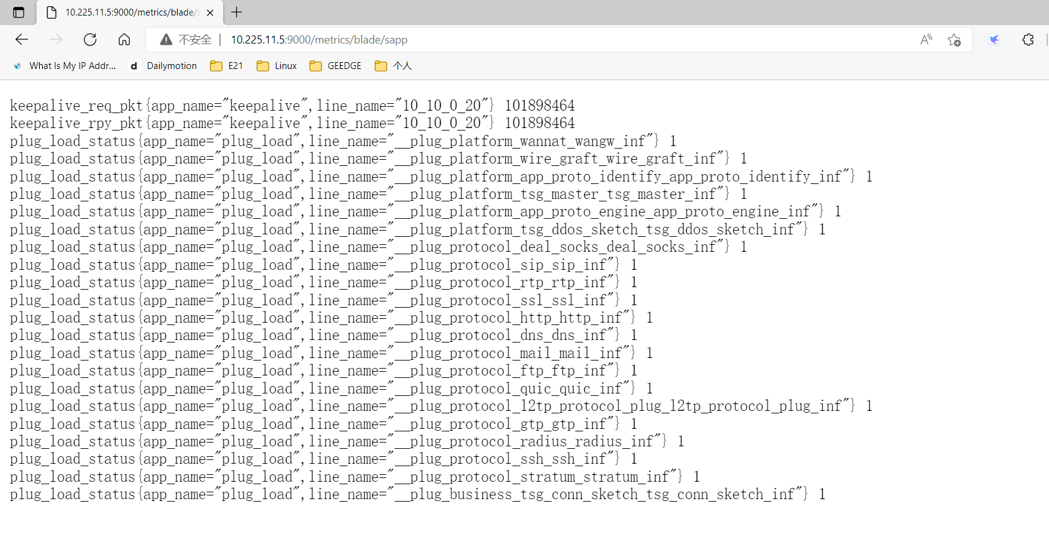Expand the Linux bookmarks folder
Image resolution: width=1049 pixels, height=547 pixels.
(277, 66)
